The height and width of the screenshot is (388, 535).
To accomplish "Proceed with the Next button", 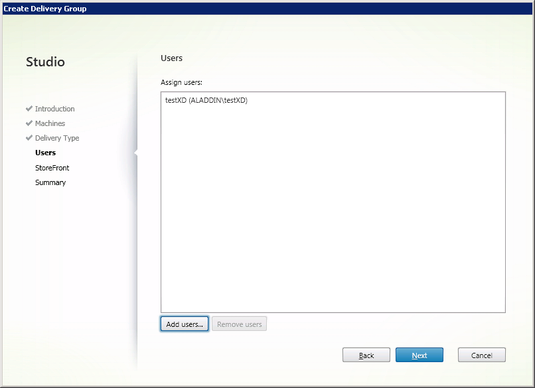I will click(420, 355).
